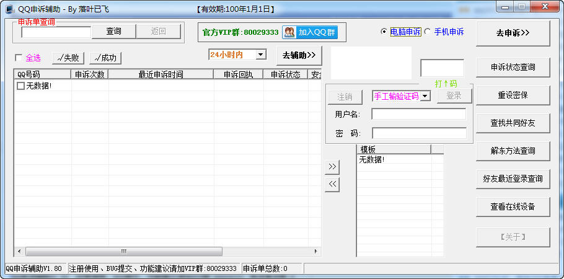Tick the 全选 checkbox

(19, 58)
